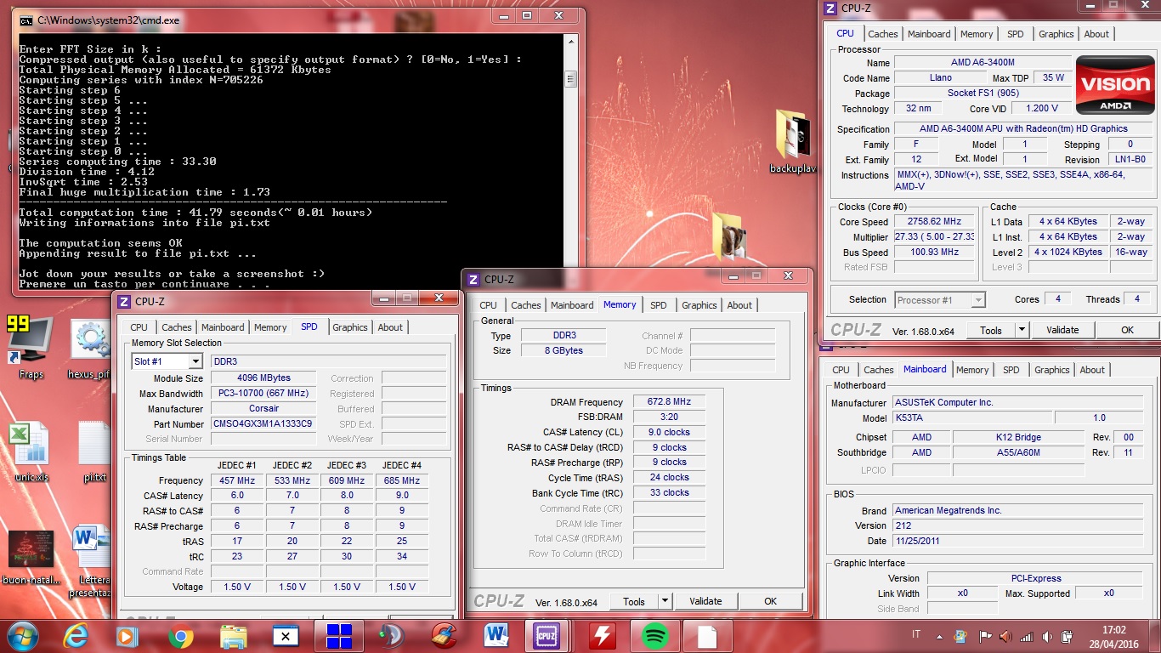Open the red lightning bolt taskbar app
The image size is (1161, 653).
tap(602, 635)
